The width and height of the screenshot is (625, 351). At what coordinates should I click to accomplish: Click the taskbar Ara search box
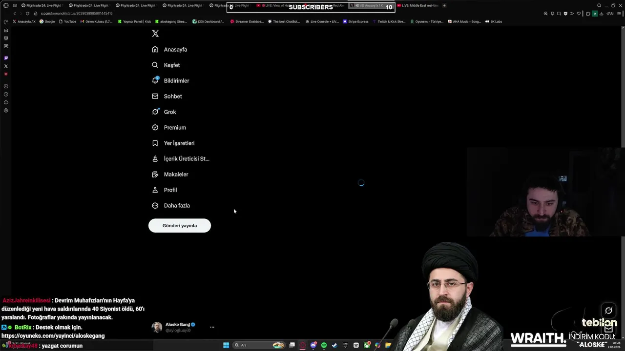pyautogui.click(x=259, y=345)
